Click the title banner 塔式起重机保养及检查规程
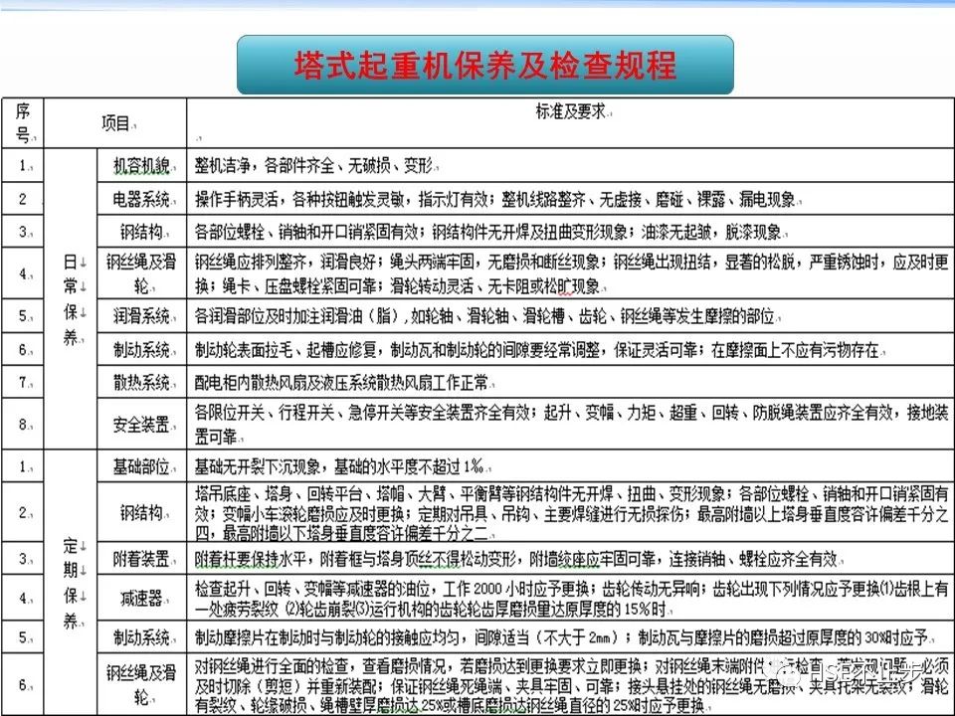The width and height of the screenshot is (955, 716). (484, 65)
